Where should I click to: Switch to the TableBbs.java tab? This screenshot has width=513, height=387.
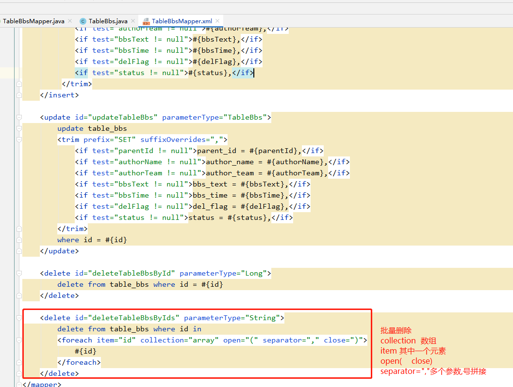[108, 21]
